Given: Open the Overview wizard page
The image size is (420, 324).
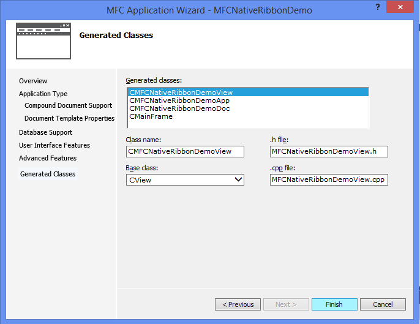Looking at the screenshot, I should click(x=33, y=81).
